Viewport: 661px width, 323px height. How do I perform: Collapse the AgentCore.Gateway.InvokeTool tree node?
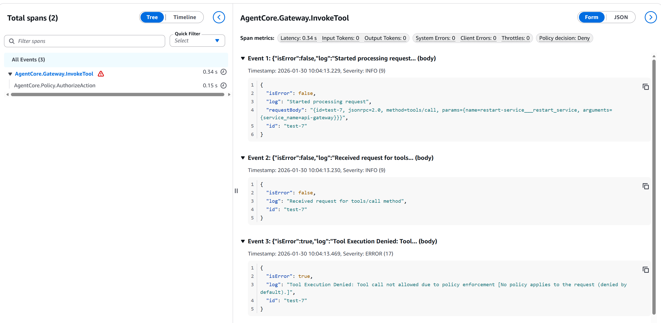(x=10, y=74)
